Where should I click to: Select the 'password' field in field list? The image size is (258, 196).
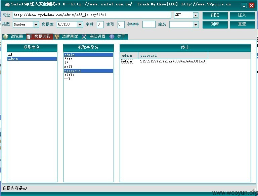click(x=88, y=71)
